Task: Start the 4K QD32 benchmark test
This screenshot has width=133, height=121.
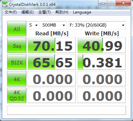Action: click(x=17, y=95)
